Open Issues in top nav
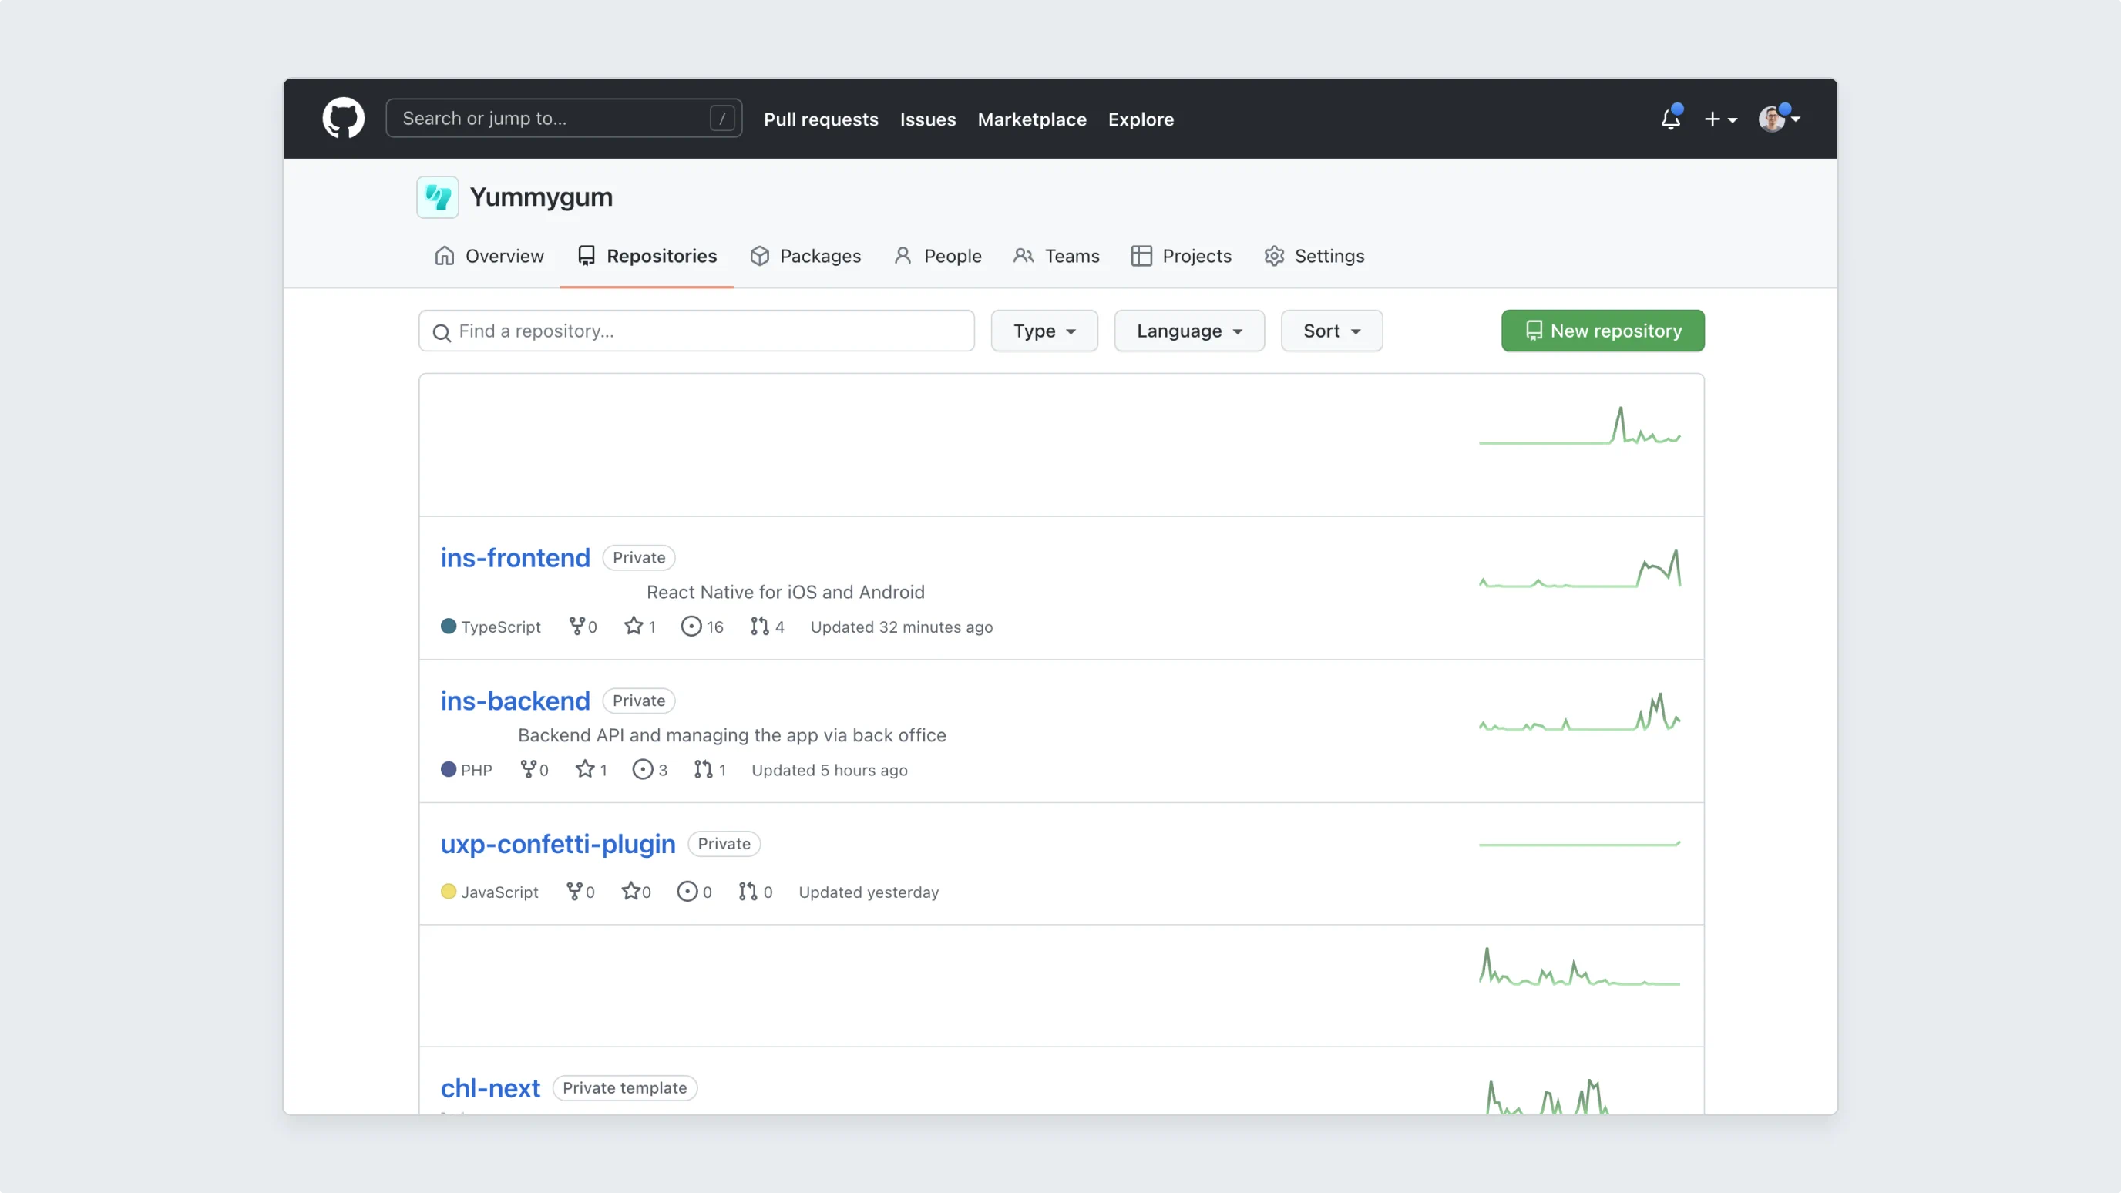The image size is (2121, 1193). pyautogui.click(x=928, y=119)
